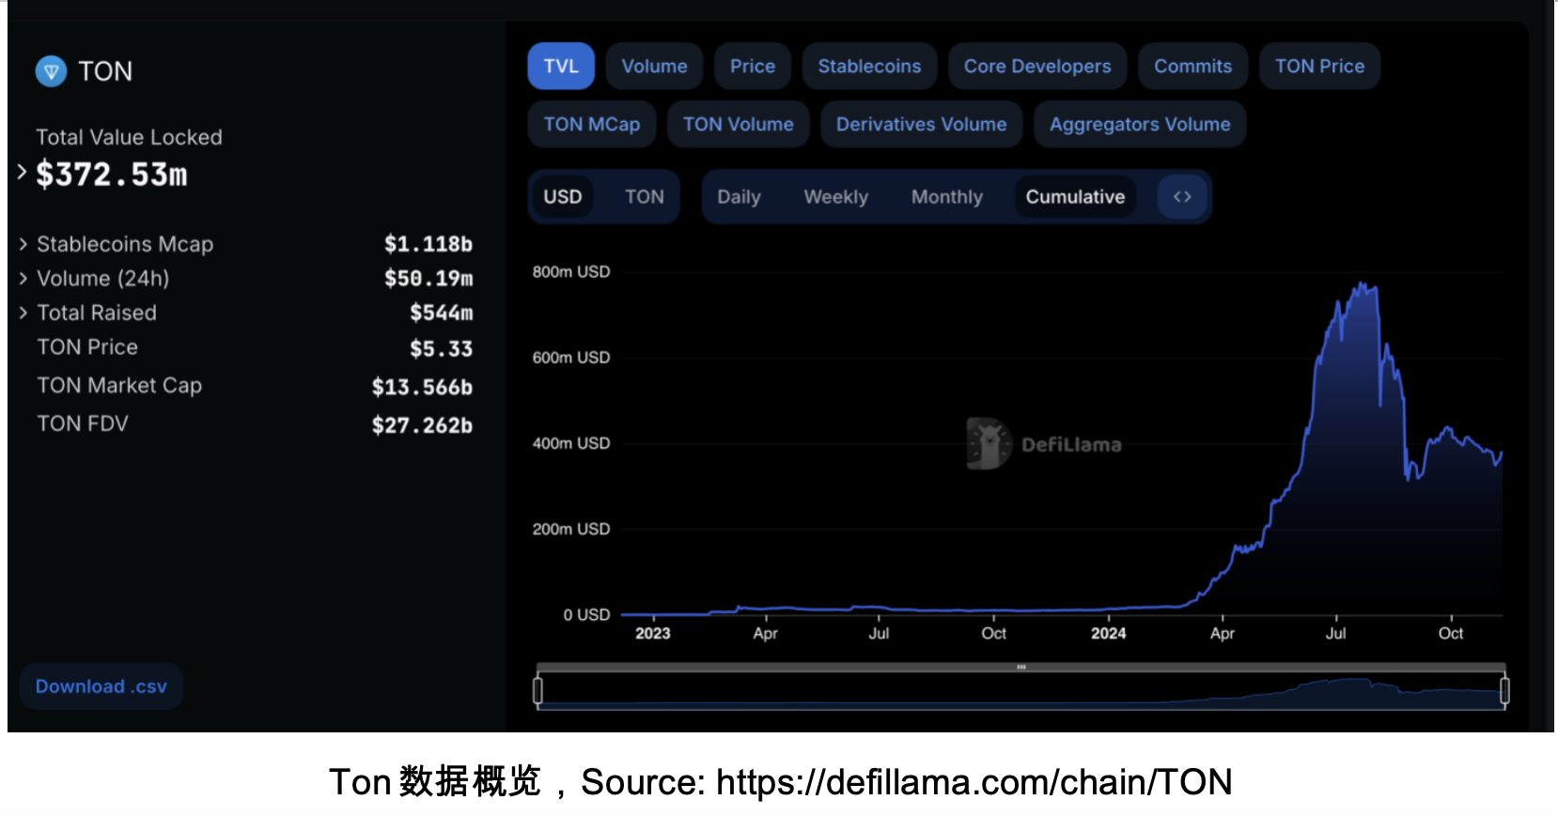Click the $544m total raised value
The width and height of the screenshot is (1558, 815).
tap(441, 313)
